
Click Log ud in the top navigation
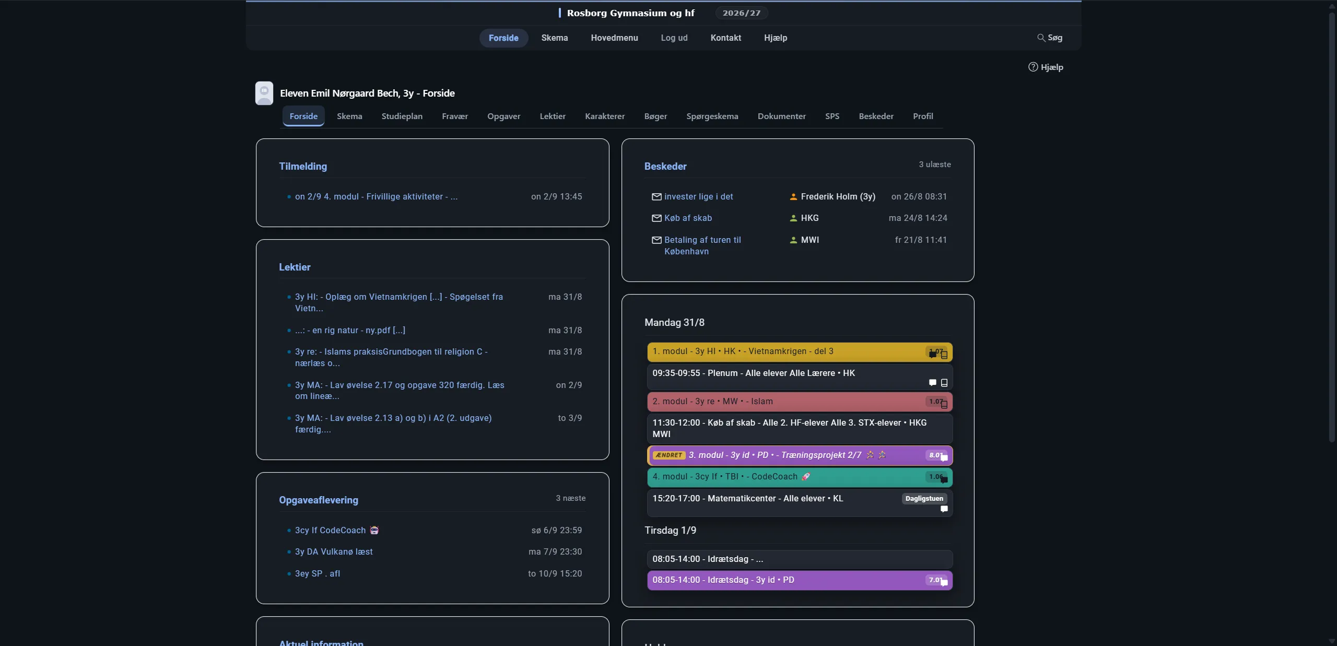click(x=674, y=38)
